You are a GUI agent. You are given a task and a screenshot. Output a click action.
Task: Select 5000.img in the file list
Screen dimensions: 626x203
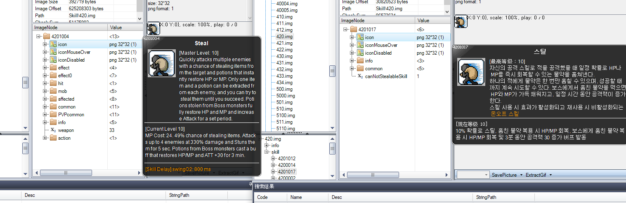point(285,96)
